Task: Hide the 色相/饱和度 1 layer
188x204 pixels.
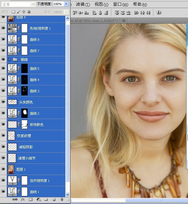Action: coord(3,28)
